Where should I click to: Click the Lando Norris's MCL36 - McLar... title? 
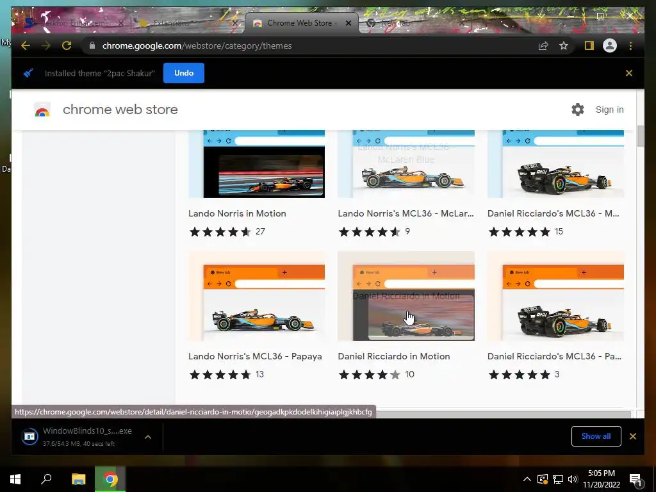click(x=406, y=213)
